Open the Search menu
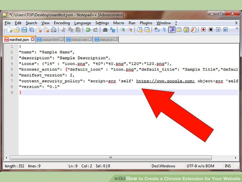Viewport: 242px width, 182px height. (31, 23)
